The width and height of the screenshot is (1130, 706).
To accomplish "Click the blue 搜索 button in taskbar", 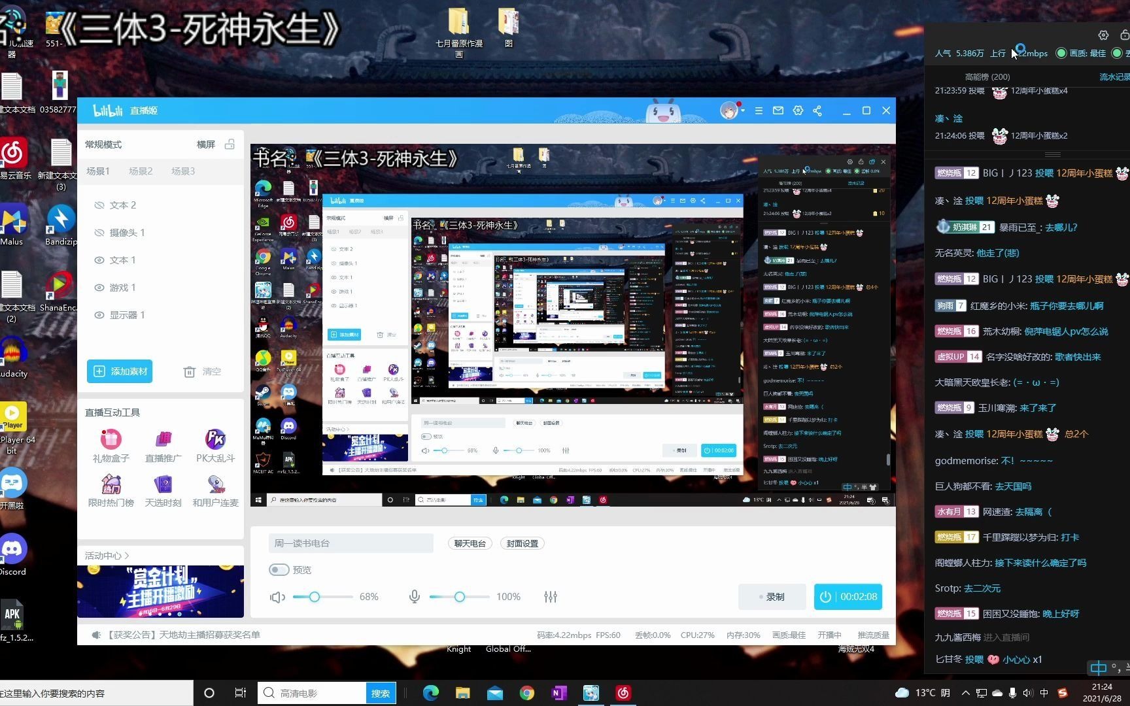I will tap(381, 693).
